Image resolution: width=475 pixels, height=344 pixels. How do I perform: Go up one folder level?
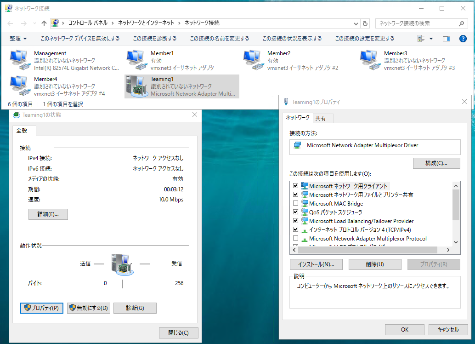pos(44,23)
